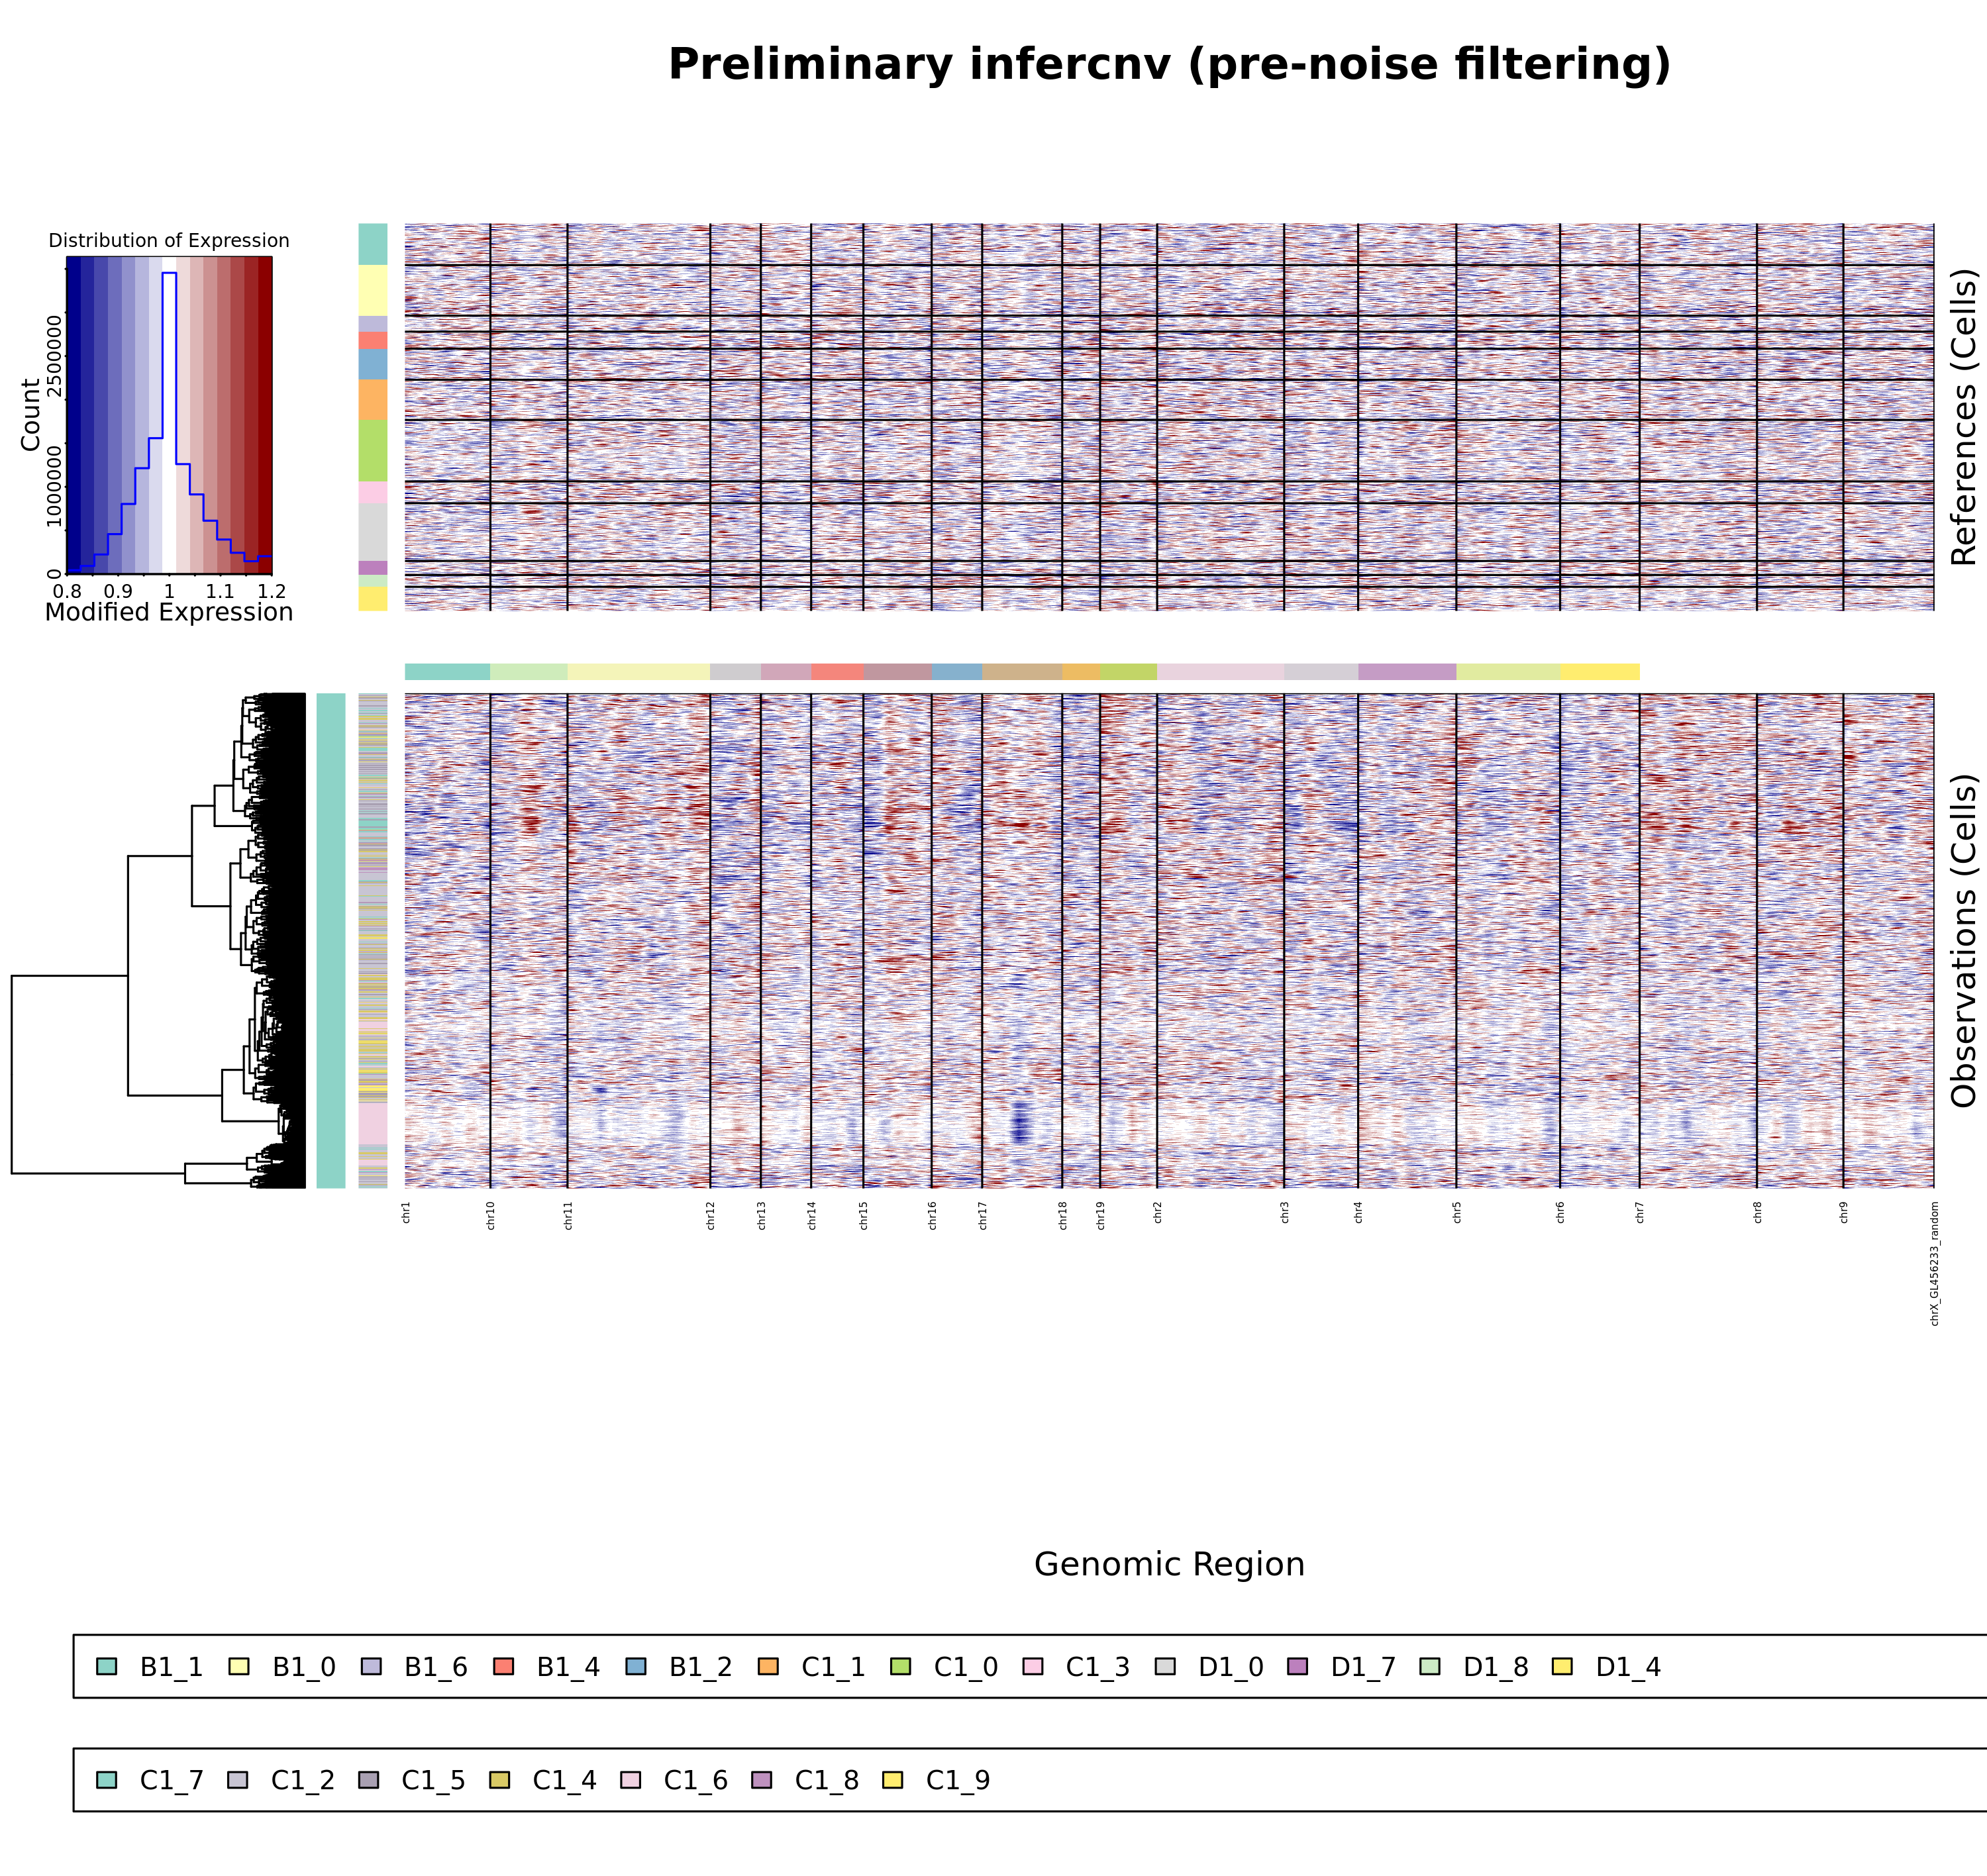The height and width of the screenshot is (1876, 1987).
Task: Click the C1_6 pink legend swatch
Action: (x=631, y=1779)
